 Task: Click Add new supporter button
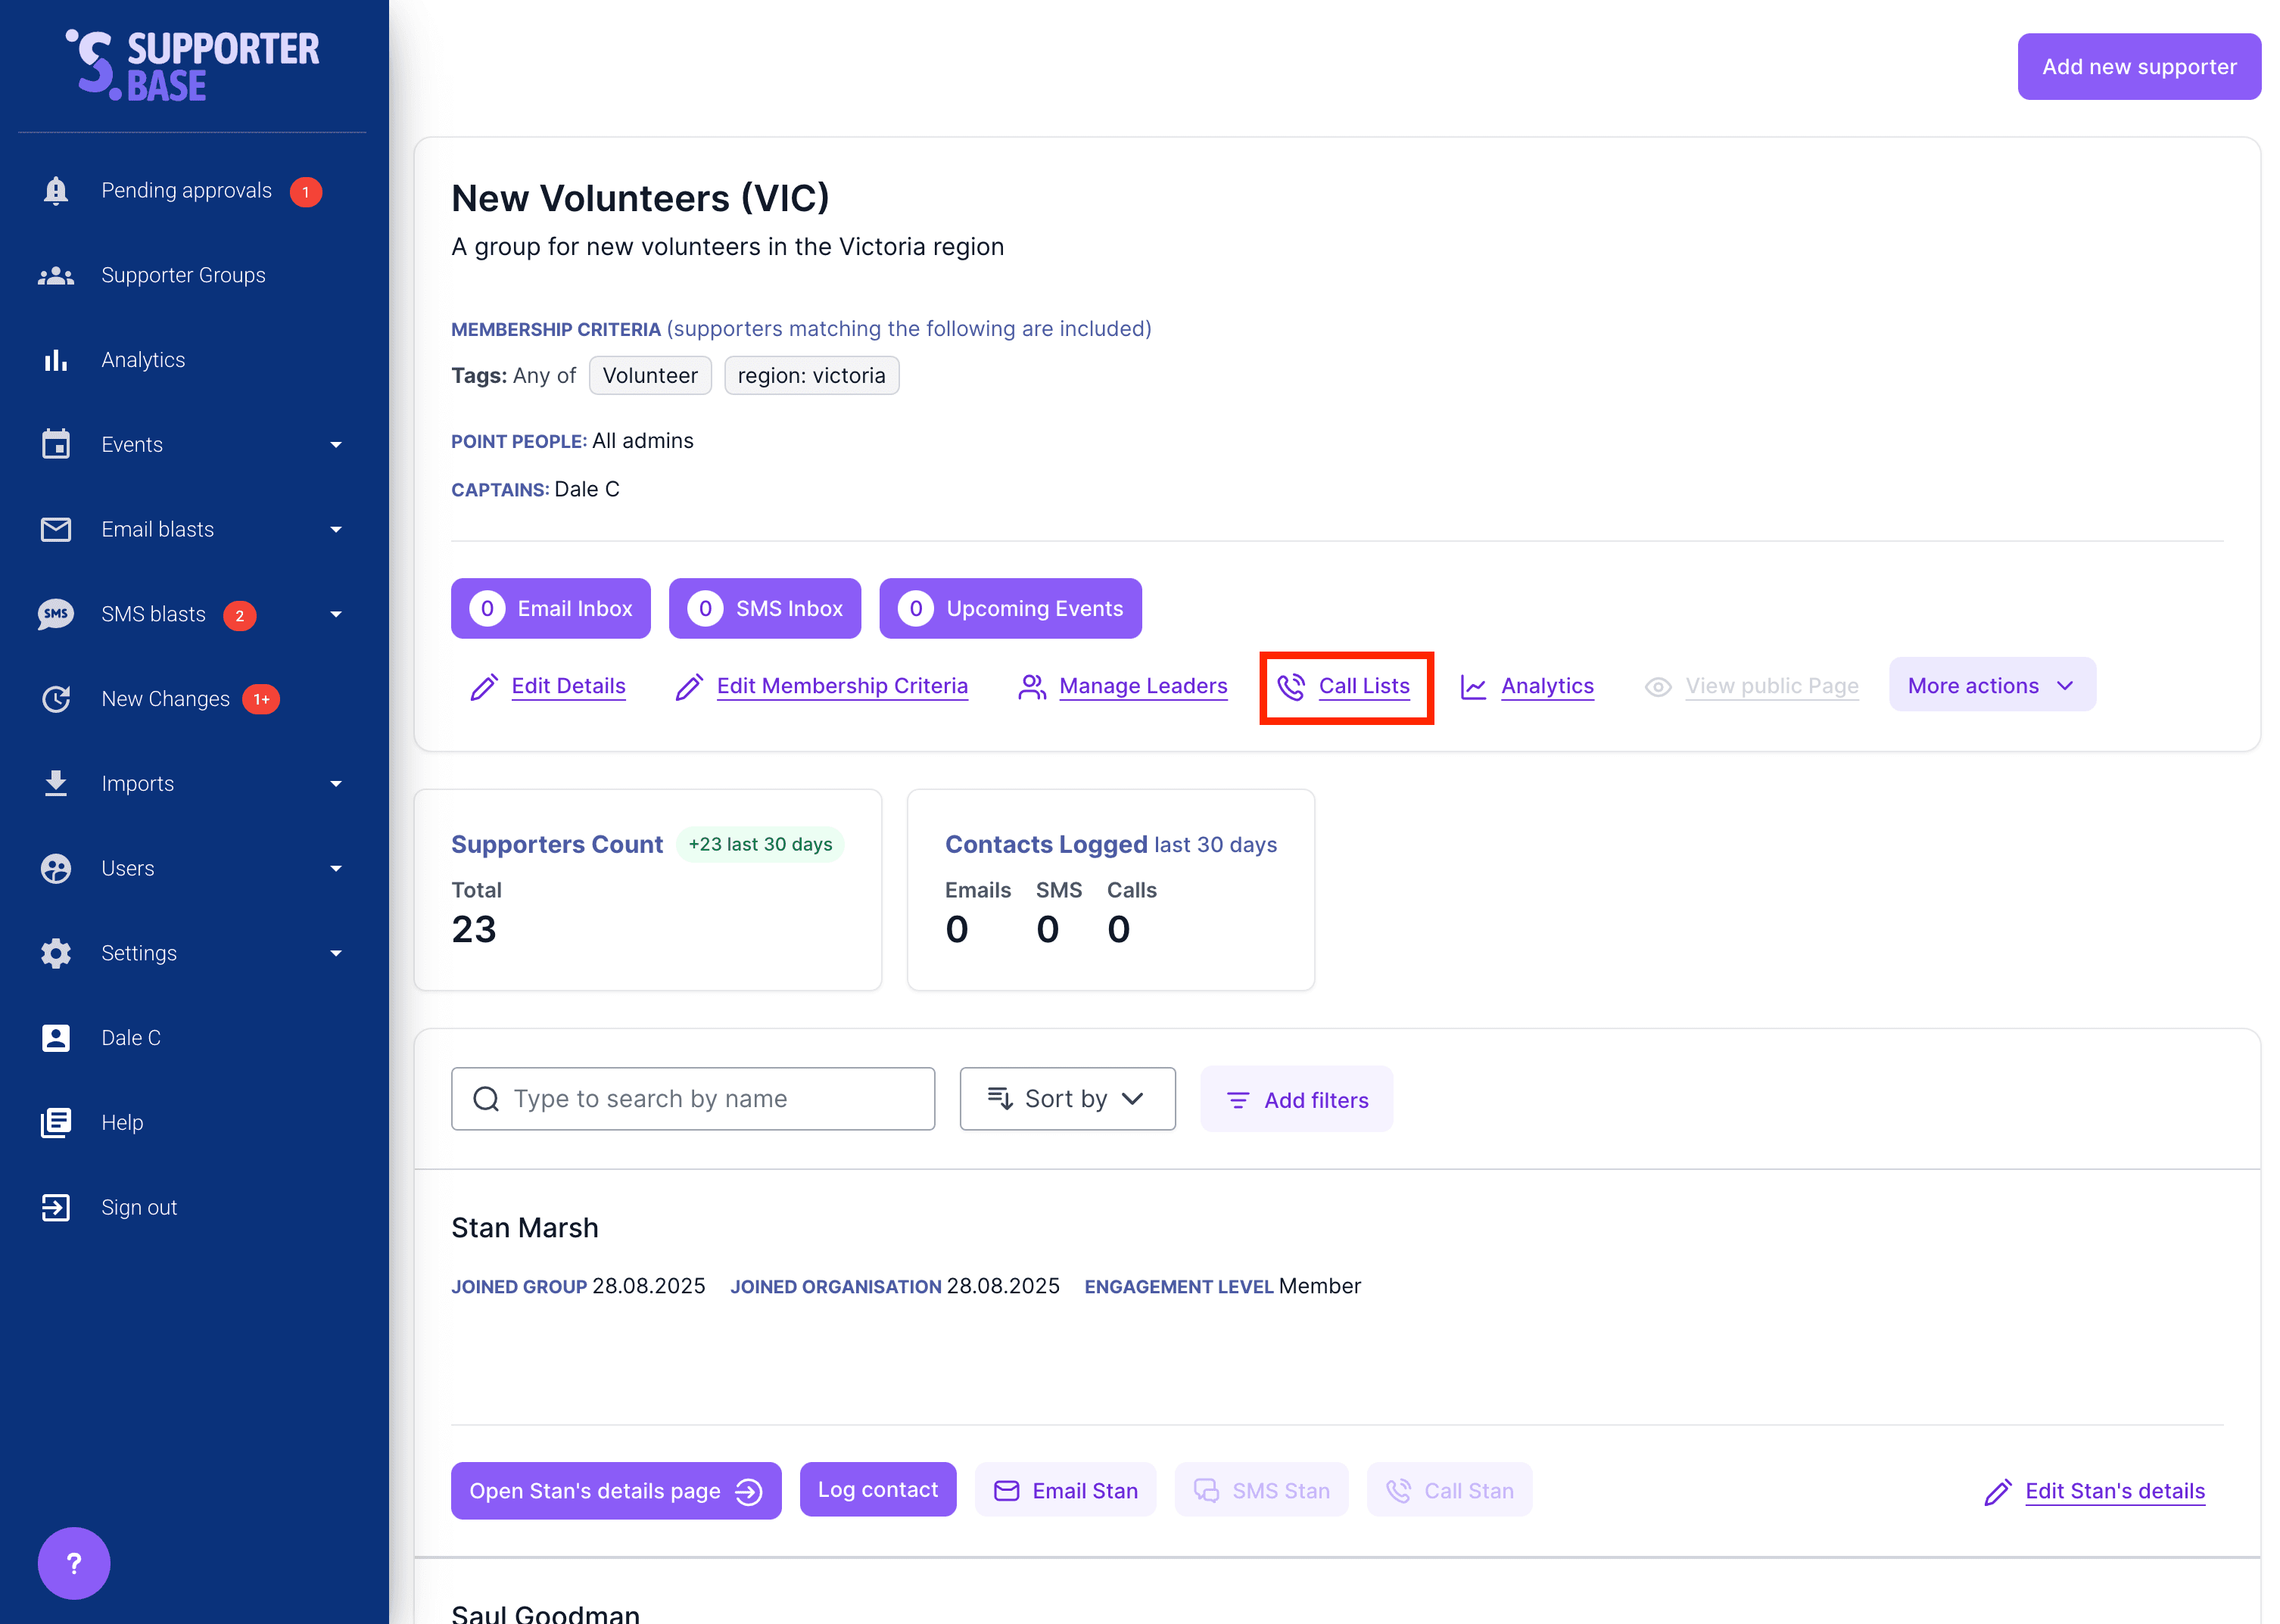tap(2138, 67)
